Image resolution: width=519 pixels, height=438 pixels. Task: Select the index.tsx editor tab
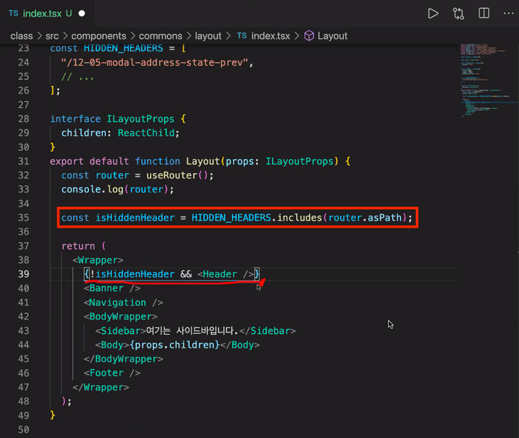(x=42, y=13)
